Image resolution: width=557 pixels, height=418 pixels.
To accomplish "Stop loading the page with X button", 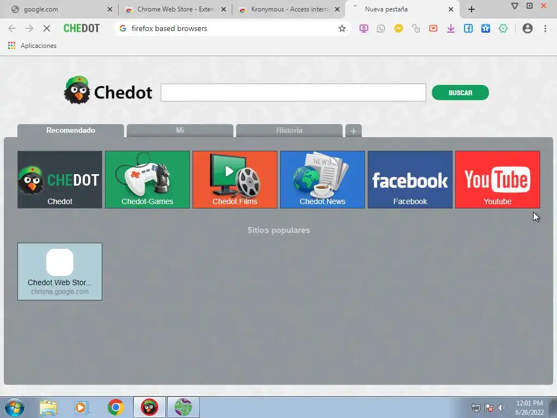I will coord(47,28).
